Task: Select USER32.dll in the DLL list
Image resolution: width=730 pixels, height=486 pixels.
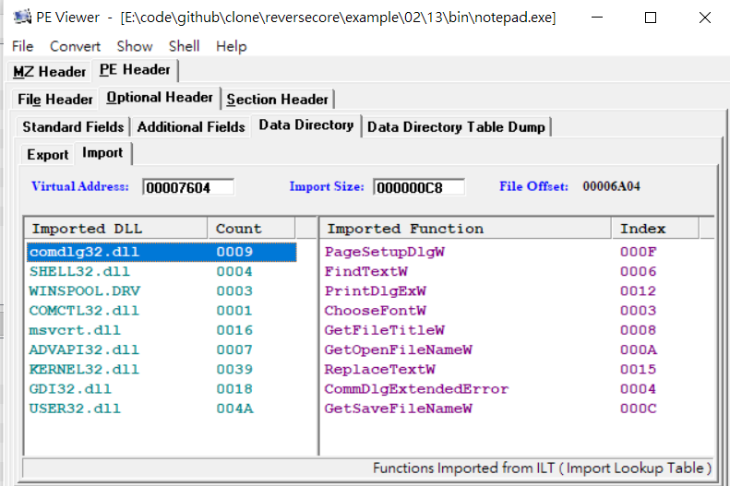Action: coord(162,409)
